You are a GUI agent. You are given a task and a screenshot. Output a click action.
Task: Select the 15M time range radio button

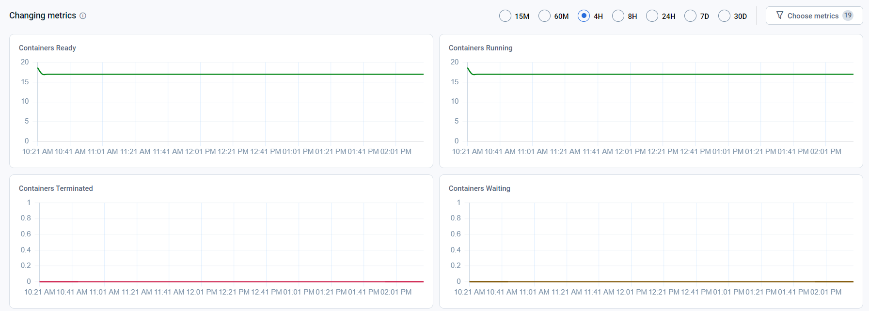[x=505, y=16]
